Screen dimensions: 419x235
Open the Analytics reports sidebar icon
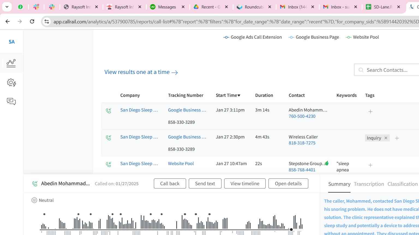[11, 63]
